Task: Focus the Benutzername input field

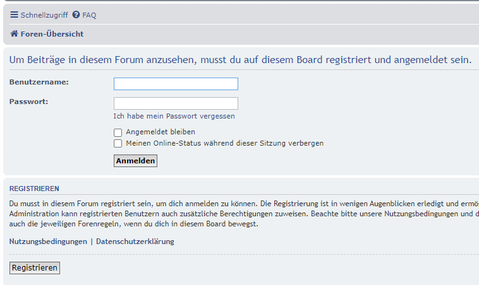Action: 176,84
